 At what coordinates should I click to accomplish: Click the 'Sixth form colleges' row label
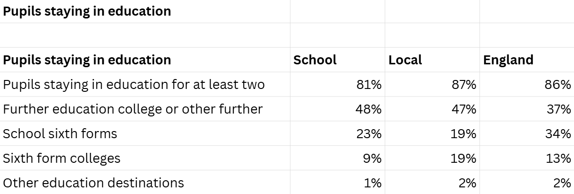point(62,159)
